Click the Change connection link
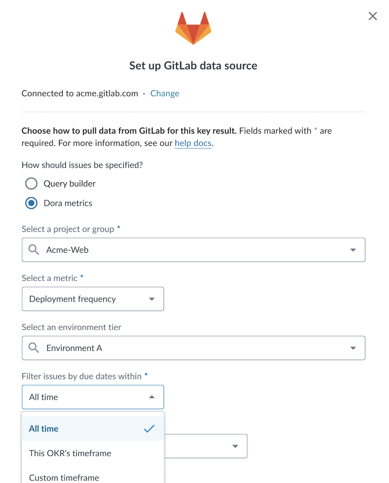Image resolution: width=389 pixels, height=483 pixels. pos(165,94)
